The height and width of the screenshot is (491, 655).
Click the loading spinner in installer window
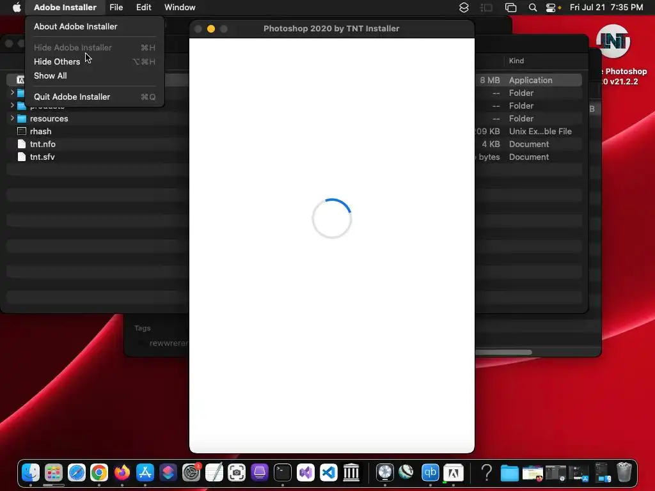332,219
